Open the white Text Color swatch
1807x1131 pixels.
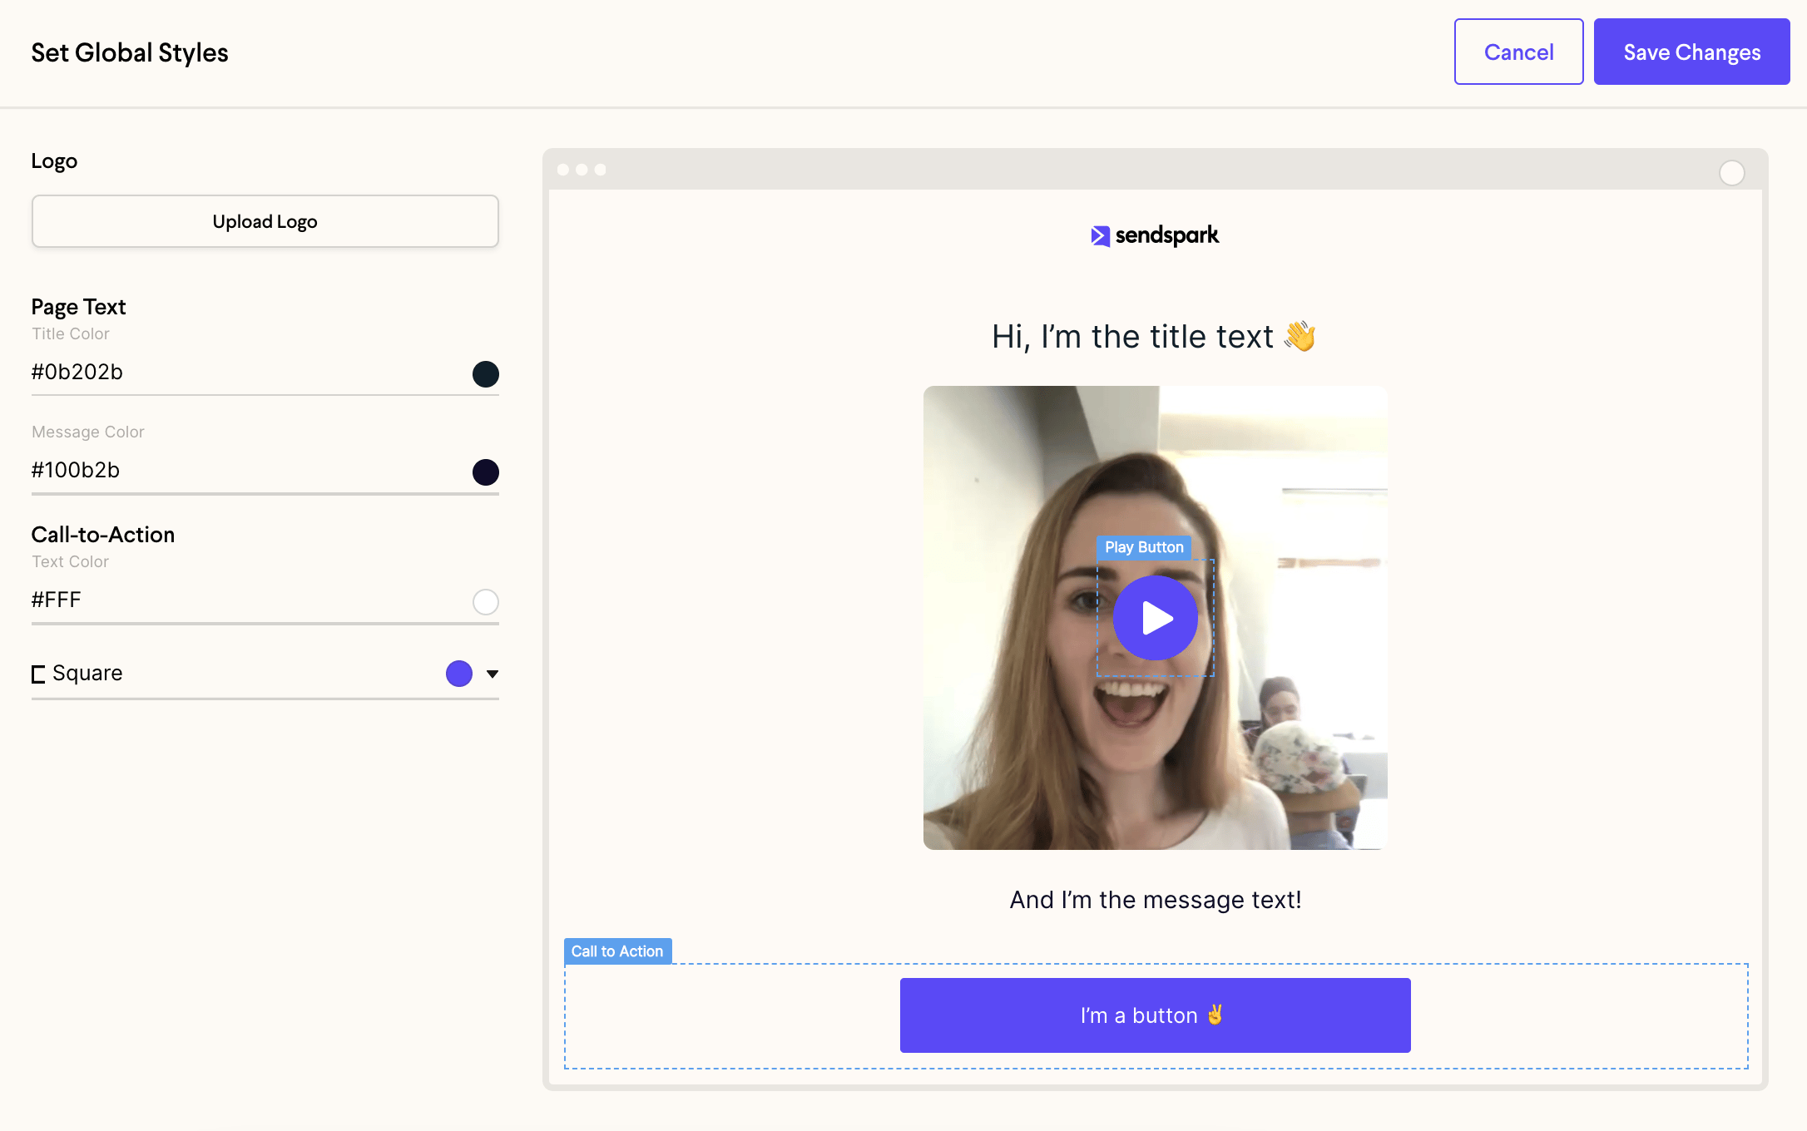(x=486, y=602)
